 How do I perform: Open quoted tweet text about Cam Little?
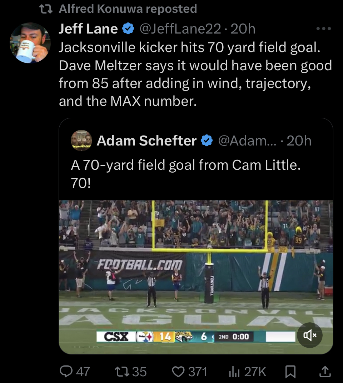(186, 172)
